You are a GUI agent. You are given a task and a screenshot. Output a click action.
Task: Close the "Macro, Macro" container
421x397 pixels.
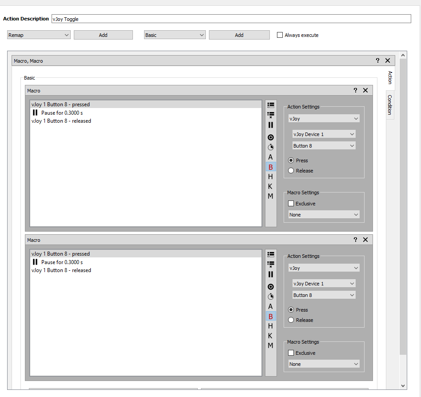click(x=388, y=60)
